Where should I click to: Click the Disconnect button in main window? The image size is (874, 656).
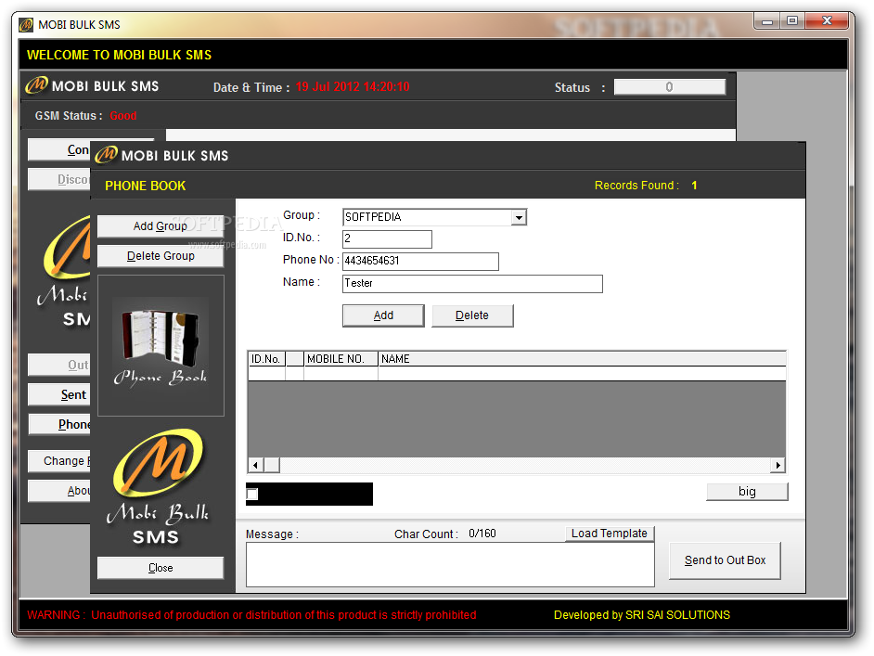coord(59,179)
